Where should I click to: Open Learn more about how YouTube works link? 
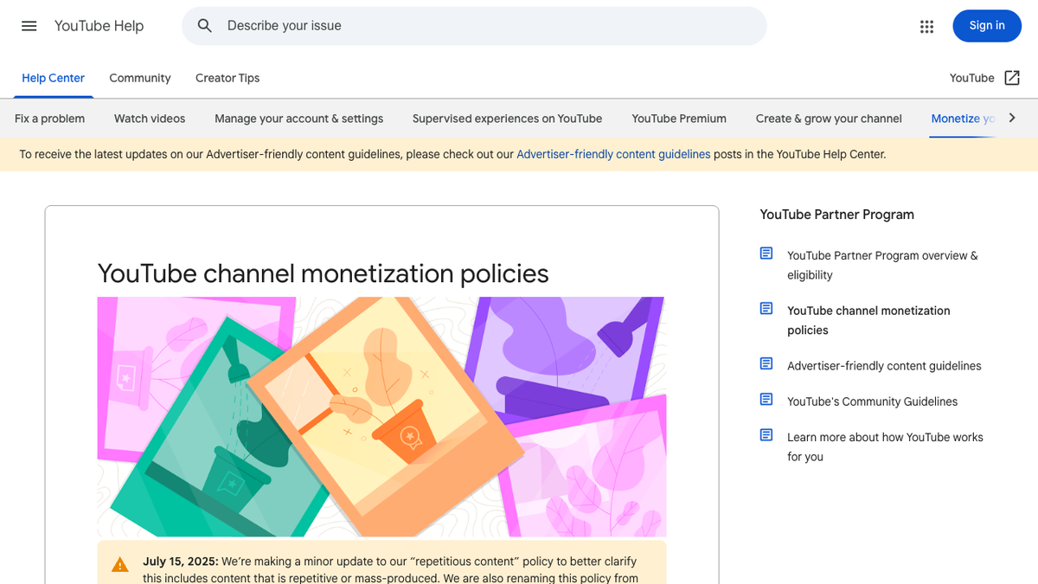[885, 446]
